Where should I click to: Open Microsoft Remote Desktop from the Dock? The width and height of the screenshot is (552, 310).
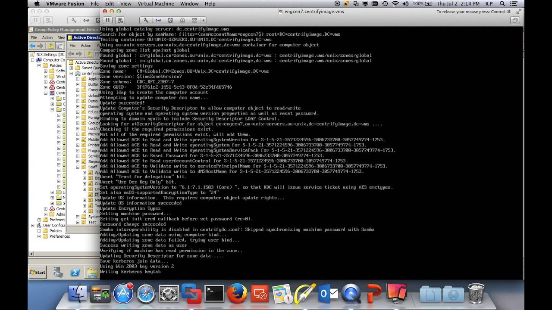pyautogui.click(x=260, y=294)
